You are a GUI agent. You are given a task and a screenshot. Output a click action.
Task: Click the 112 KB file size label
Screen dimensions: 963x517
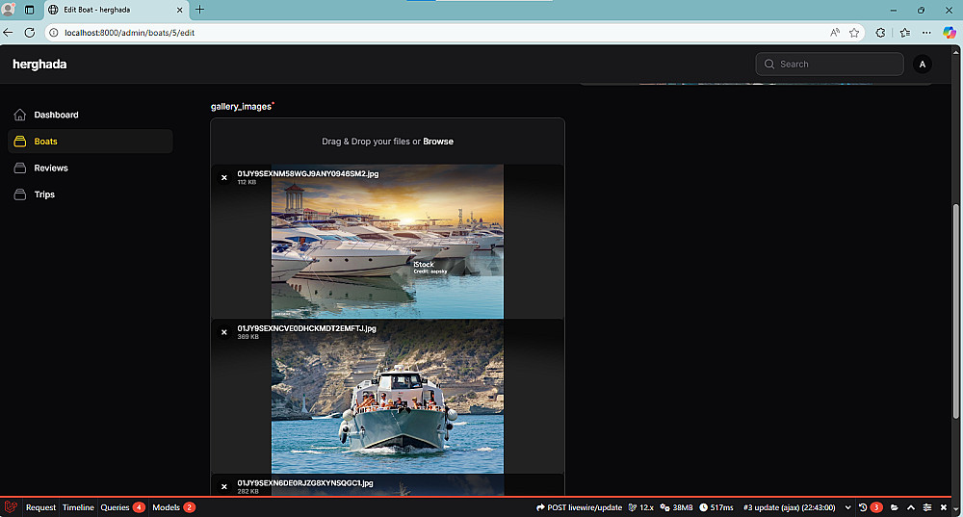click(247, 182)
